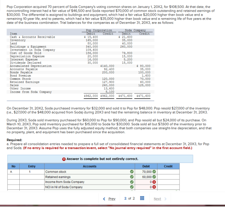The height and width of the screenshot is (207, 225).
Task: Go to next question with Next link
Action: (x=157, y=199)
